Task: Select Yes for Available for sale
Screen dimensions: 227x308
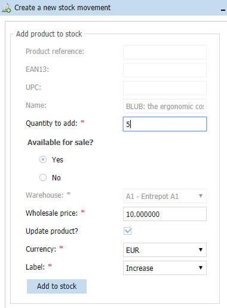Action: coord(43,159)
